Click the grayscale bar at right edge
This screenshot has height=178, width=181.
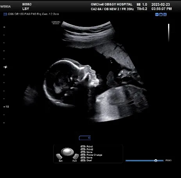[168, 32]
